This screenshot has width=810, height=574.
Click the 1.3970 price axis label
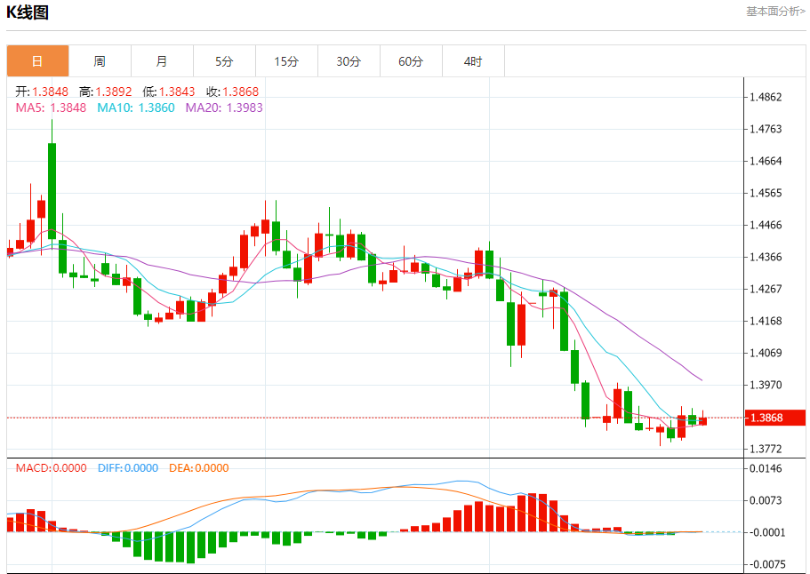pos(766,385)
